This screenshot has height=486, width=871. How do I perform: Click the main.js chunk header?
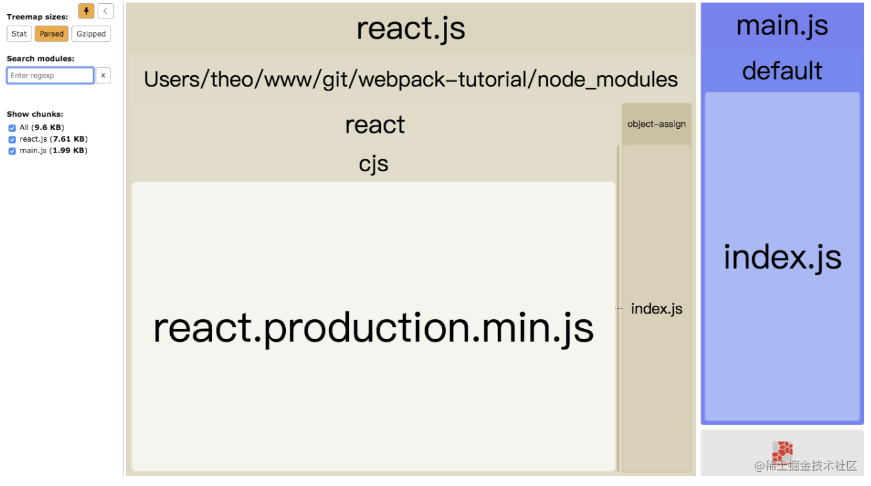pos(782,26)
